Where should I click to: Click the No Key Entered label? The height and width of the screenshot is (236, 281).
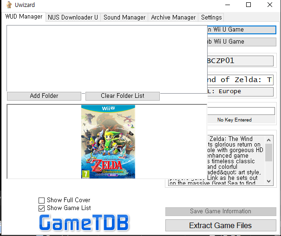pos(235,120)
